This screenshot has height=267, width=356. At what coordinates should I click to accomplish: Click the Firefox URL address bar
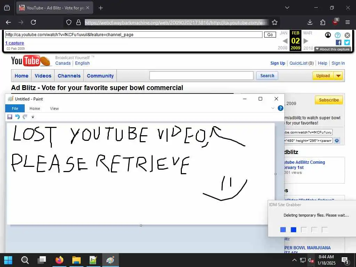pos(177,23)
